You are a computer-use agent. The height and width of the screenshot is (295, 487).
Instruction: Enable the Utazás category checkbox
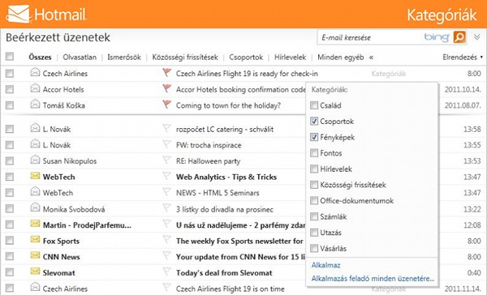click(x=314, y=232)
